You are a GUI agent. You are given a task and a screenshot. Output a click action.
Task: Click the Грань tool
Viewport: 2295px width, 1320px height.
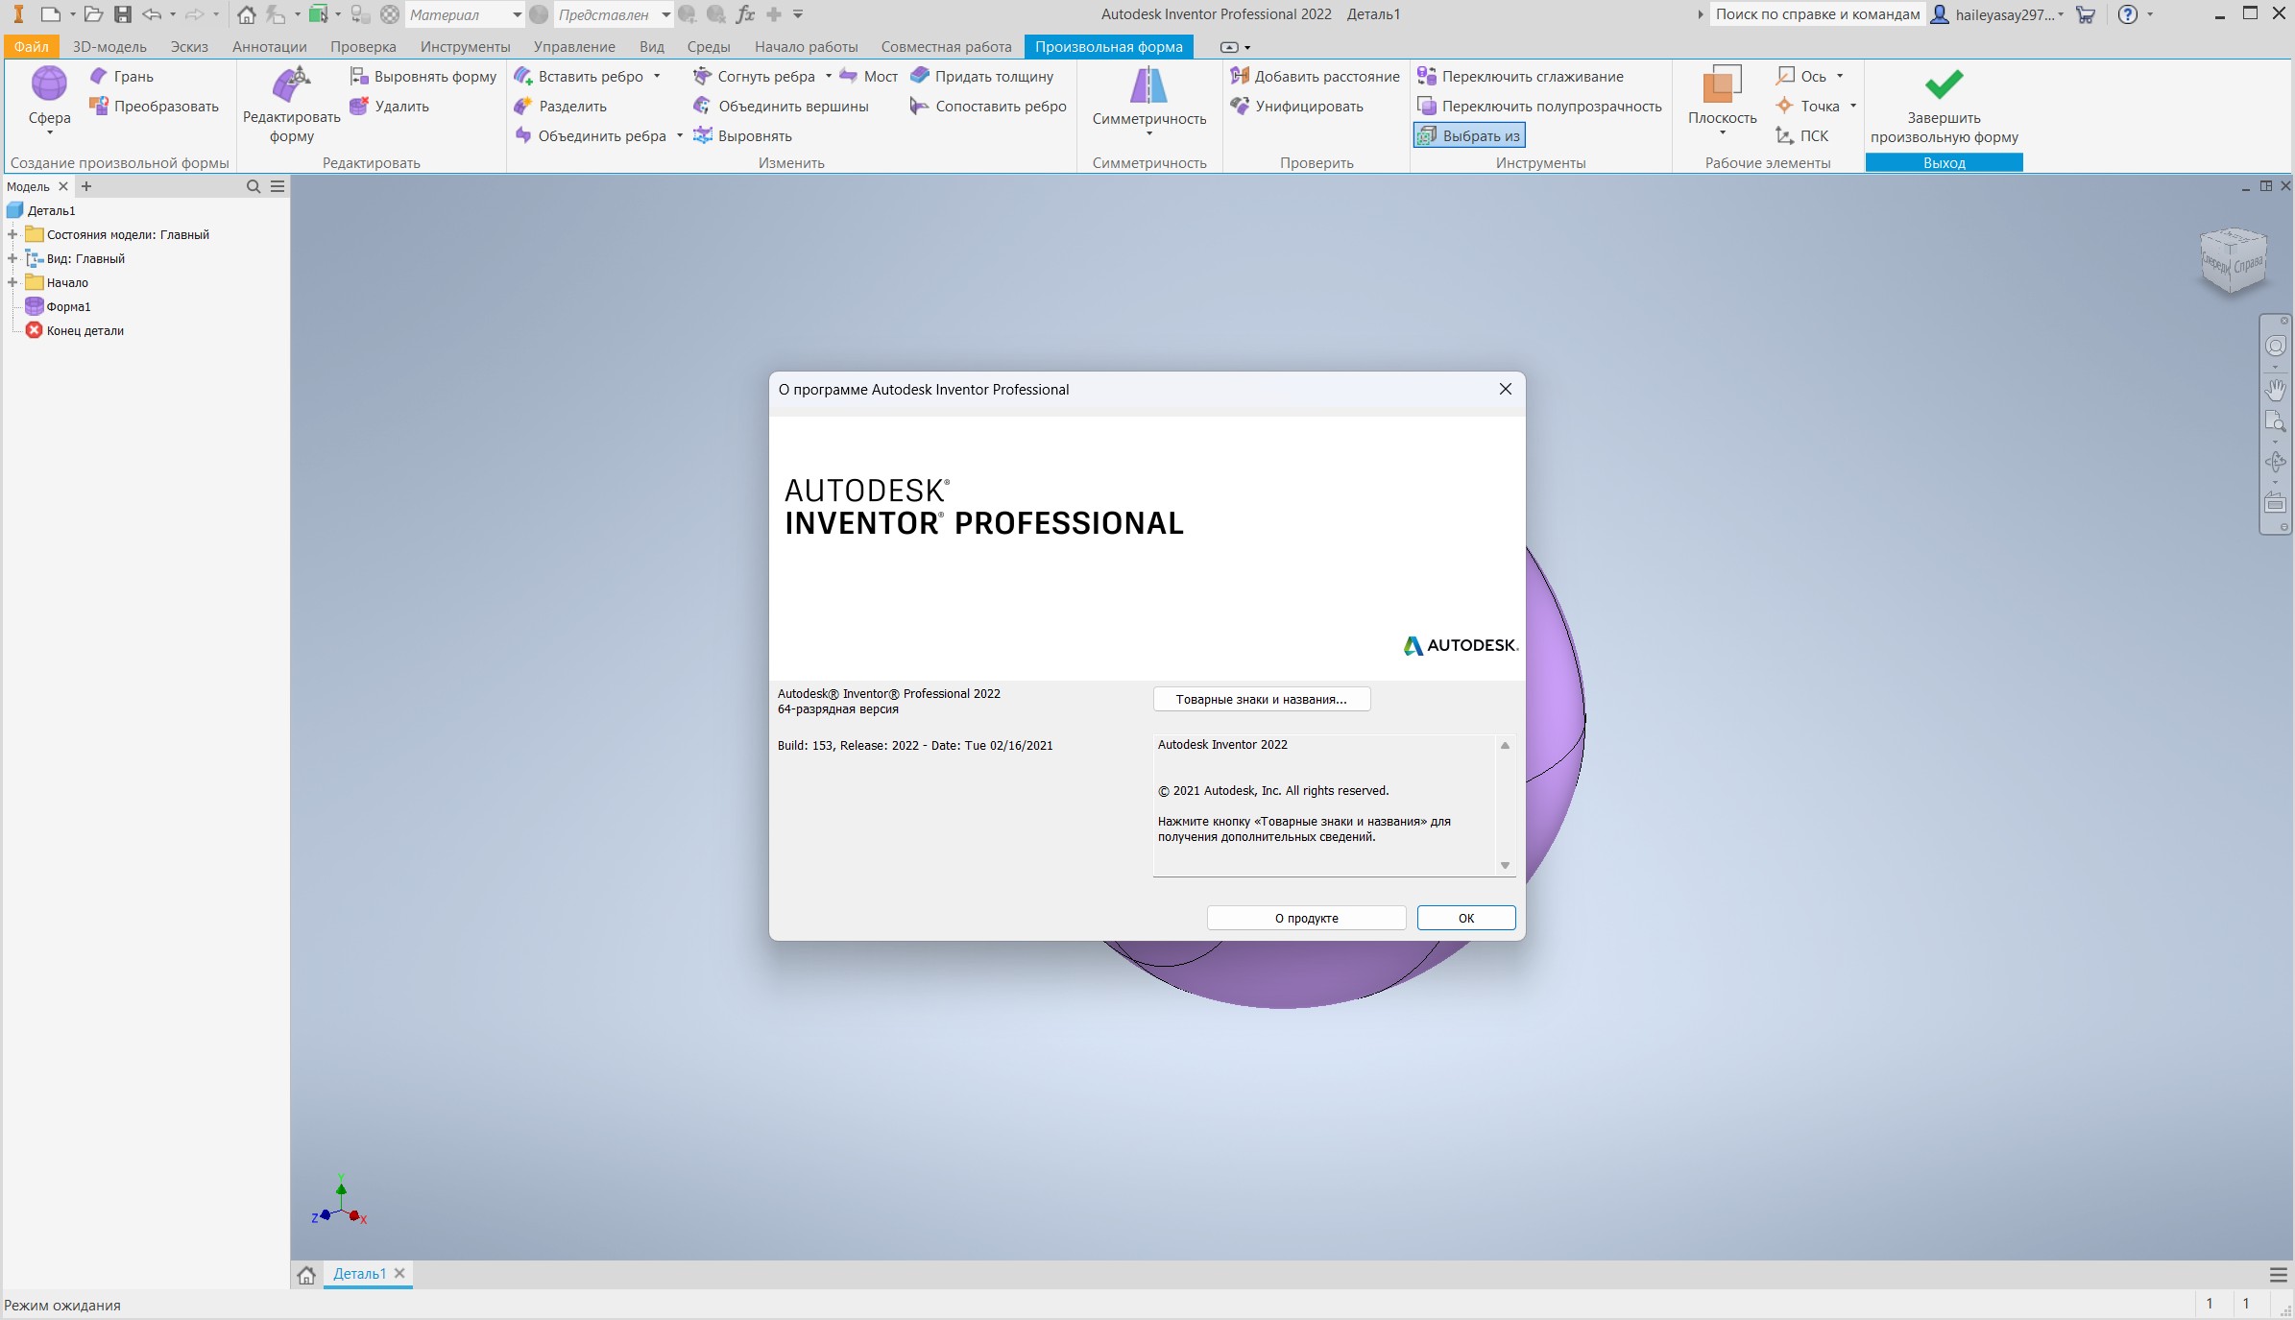[122, 76]
